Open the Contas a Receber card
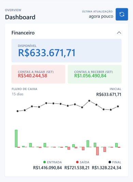 pyautogui.click(x=94, y=74)
